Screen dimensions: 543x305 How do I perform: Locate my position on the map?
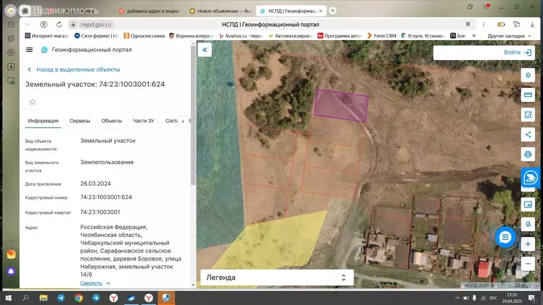(x=528, y=224)
